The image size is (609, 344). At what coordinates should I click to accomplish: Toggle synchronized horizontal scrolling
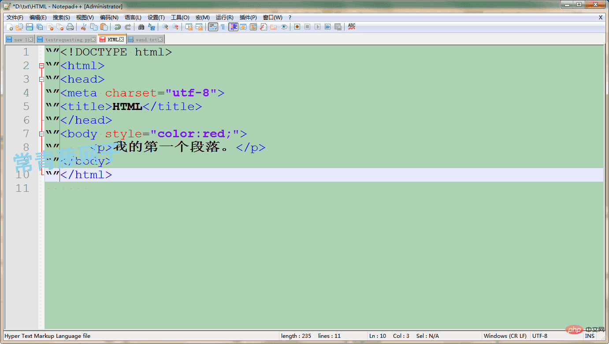click(x=199, y=27)
